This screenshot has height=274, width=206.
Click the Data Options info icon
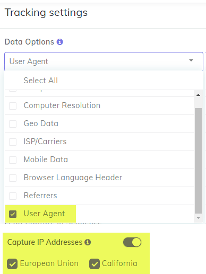click(x=60, y=42)
